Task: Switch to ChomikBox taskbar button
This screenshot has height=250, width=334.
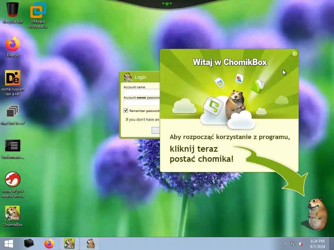Action: (69, 243)
